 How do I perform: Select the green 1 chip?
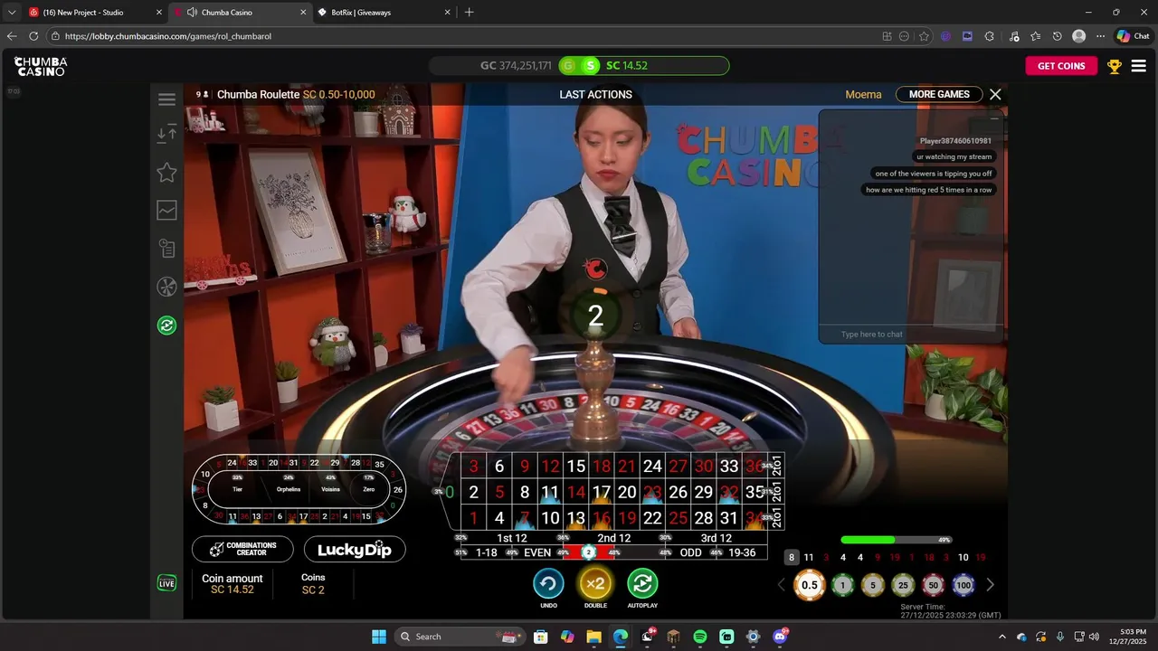(x=843, y=585)
